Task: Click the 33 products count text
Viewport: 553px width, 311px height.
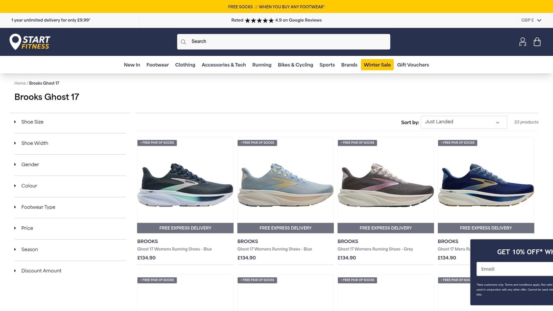Action: [x=526, y=122]
